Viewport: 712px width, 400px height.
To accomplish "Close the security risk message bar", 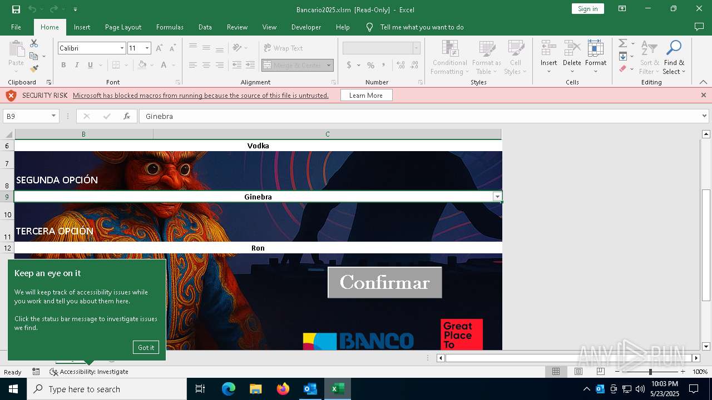I will 703,96.
